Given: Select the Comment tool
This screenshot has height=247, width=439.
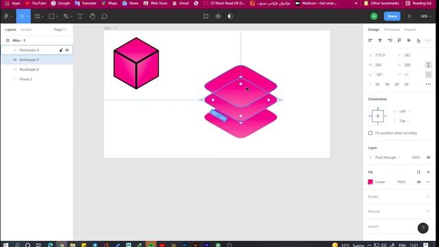Looking at the screenshot, I should click(104, 16).
